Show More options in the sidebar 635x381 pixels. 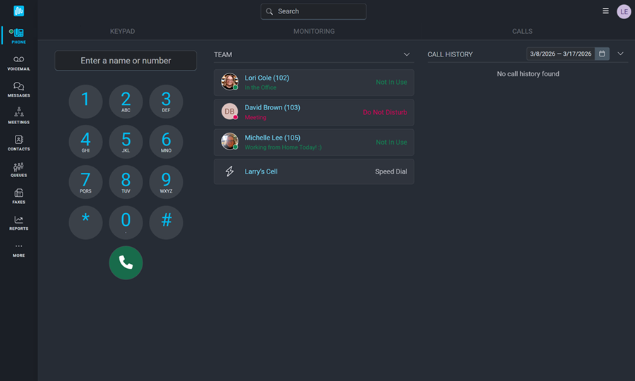pyautogui.click(x=18, y=250)
